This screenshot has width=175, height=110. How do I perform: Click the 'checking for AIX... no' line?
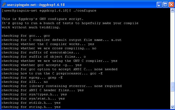[25, 82]
